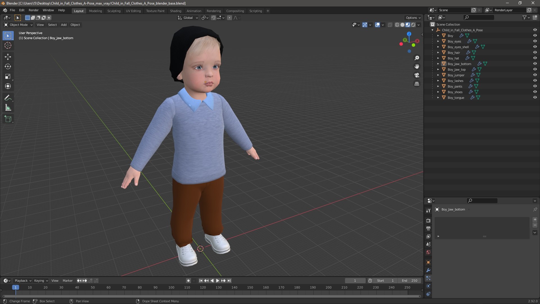Toggle snapping magnet in header
Screen dimensions: 540x304
point(213,18)
